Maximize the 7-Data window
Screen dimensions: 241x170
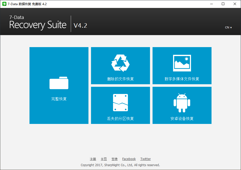pyautogui.click(x=223, y=4)
